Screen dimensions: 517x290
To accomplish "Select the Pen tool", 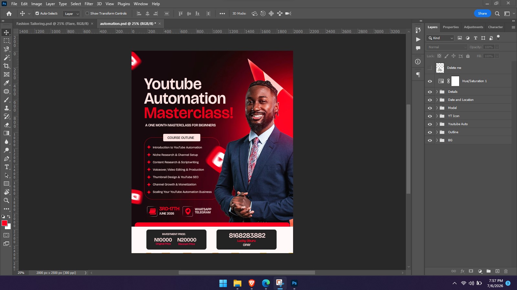I will [x=6, y=158].
